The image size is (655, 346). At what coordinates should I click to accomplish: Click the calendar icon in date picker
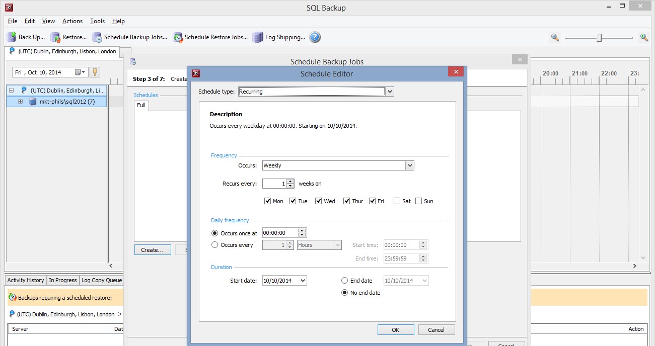click(78, 72)
